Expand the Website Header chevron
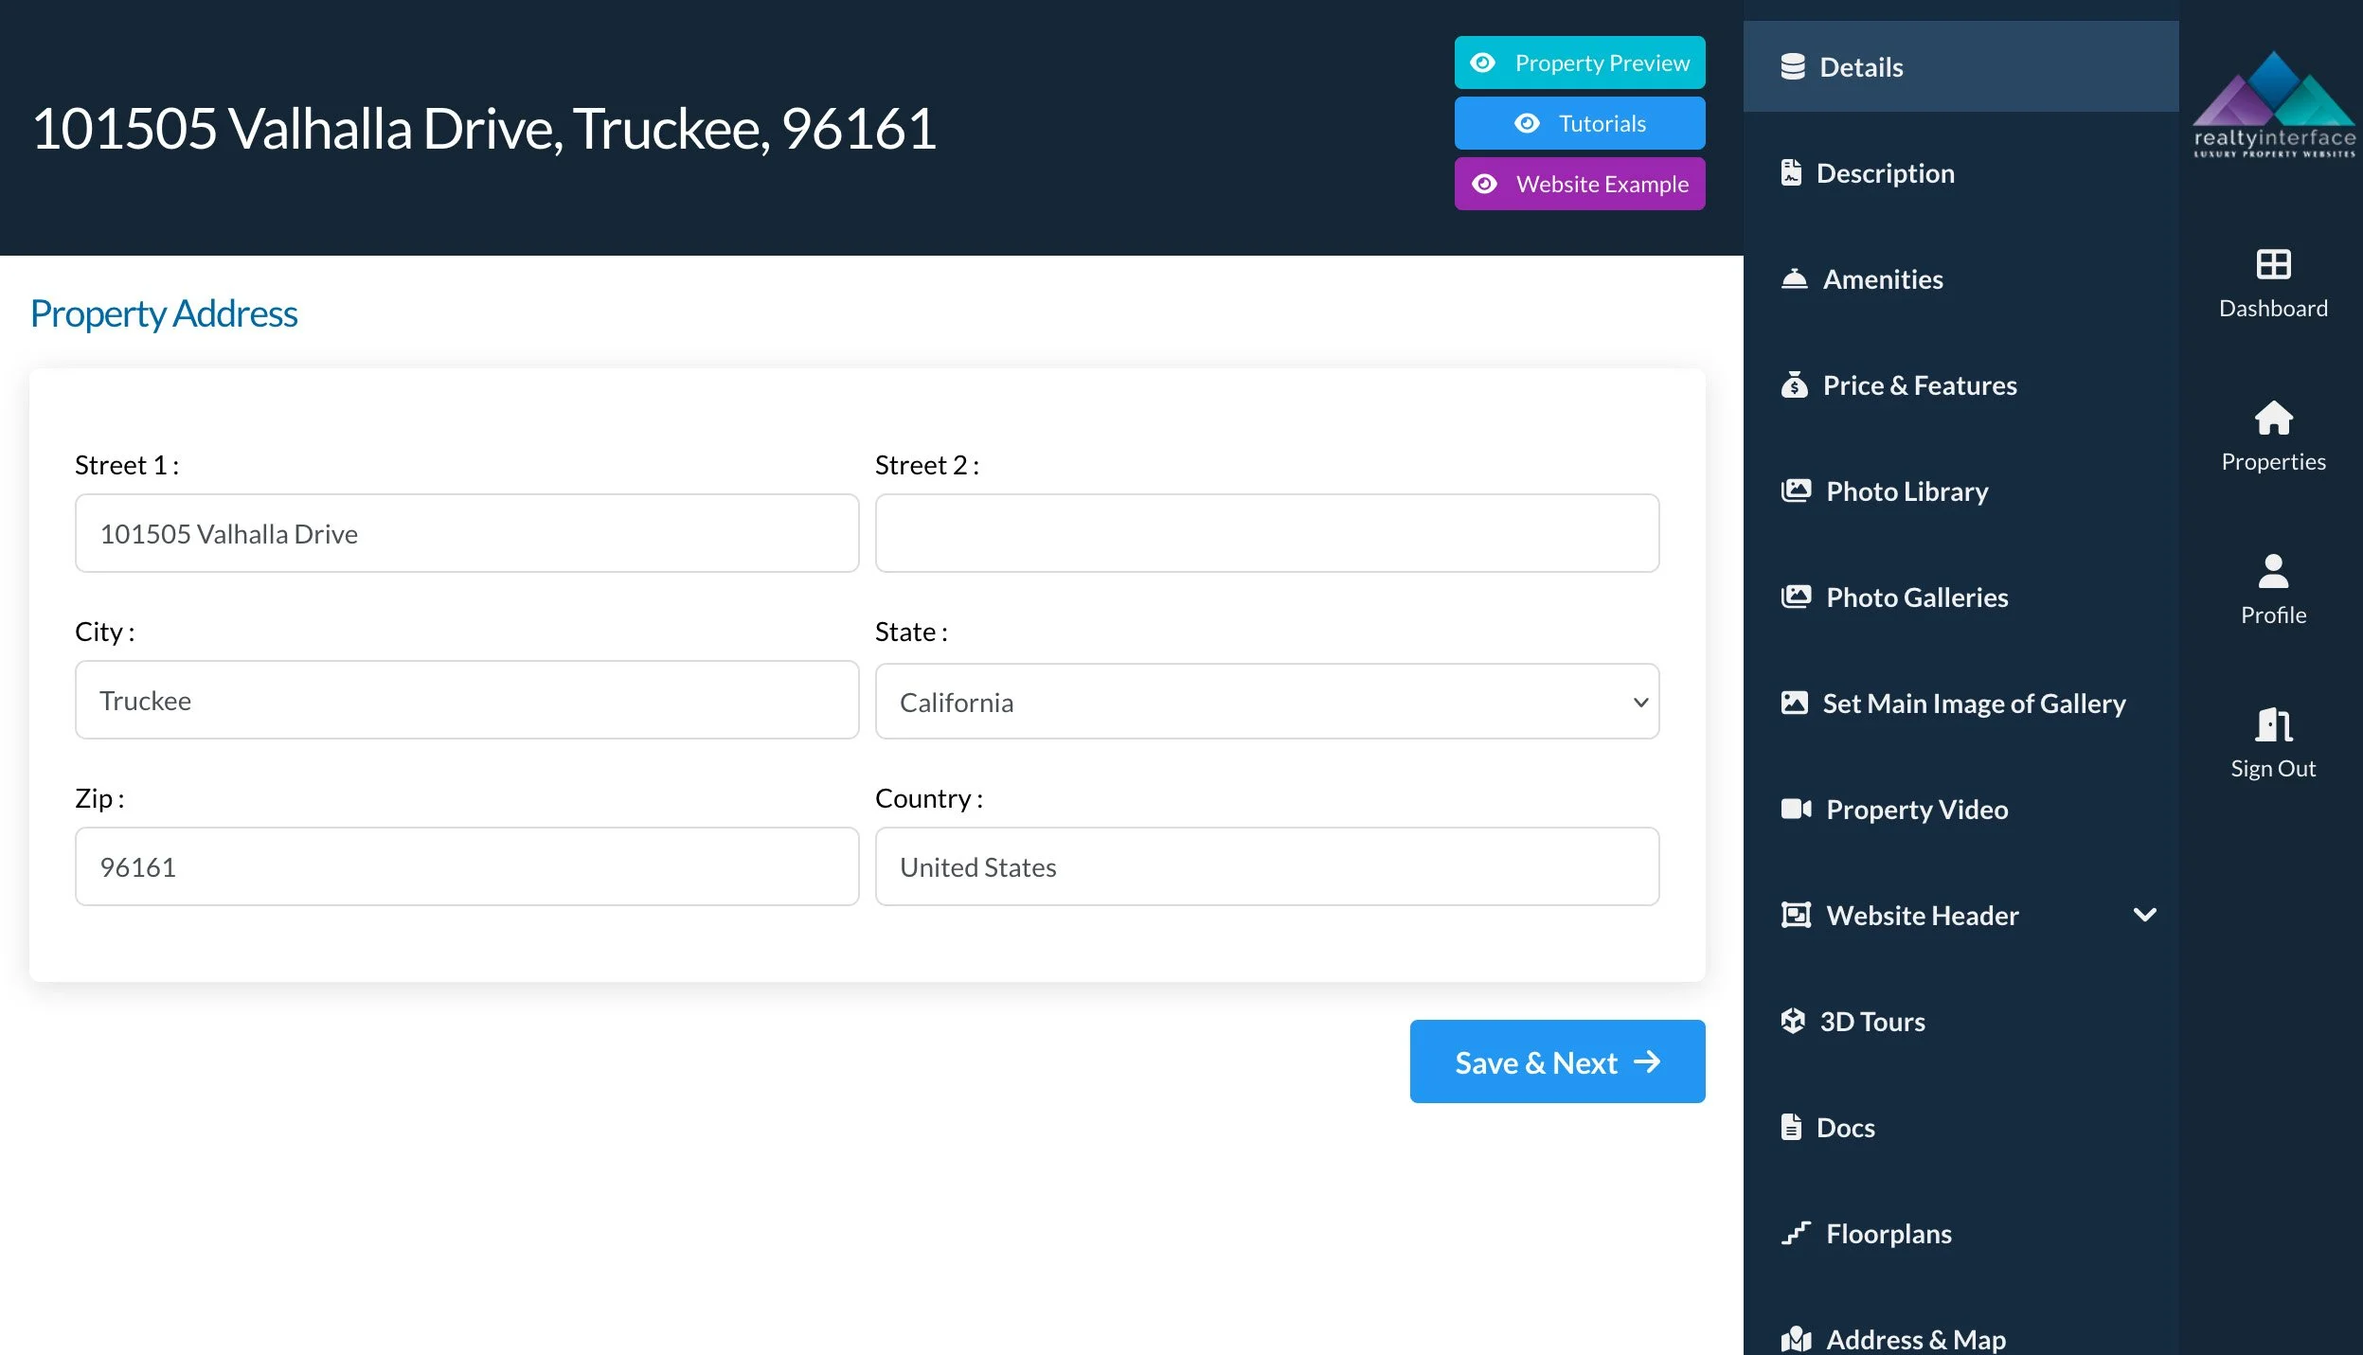2363x1355 pixels. (2144, 915)
